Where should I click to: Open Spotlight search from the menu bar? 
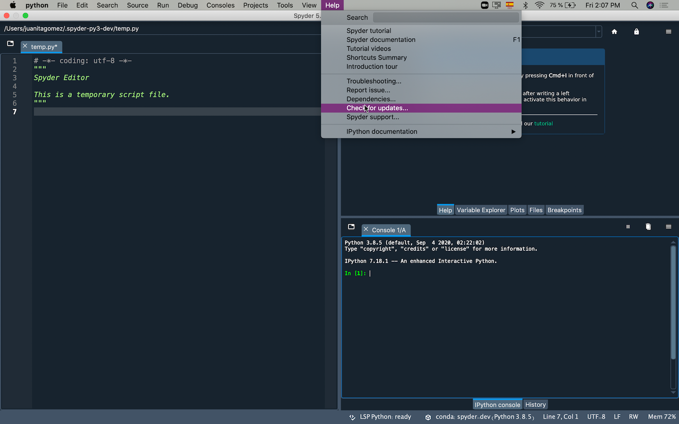tap(635, 5)
